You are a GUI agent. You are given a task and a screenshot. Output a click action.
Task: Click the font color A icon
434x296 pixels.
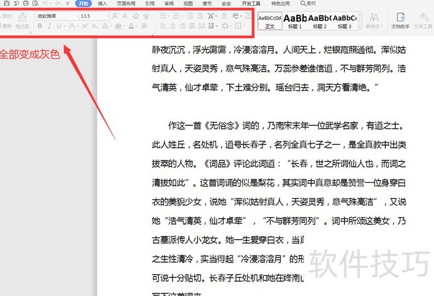[131, 26]
